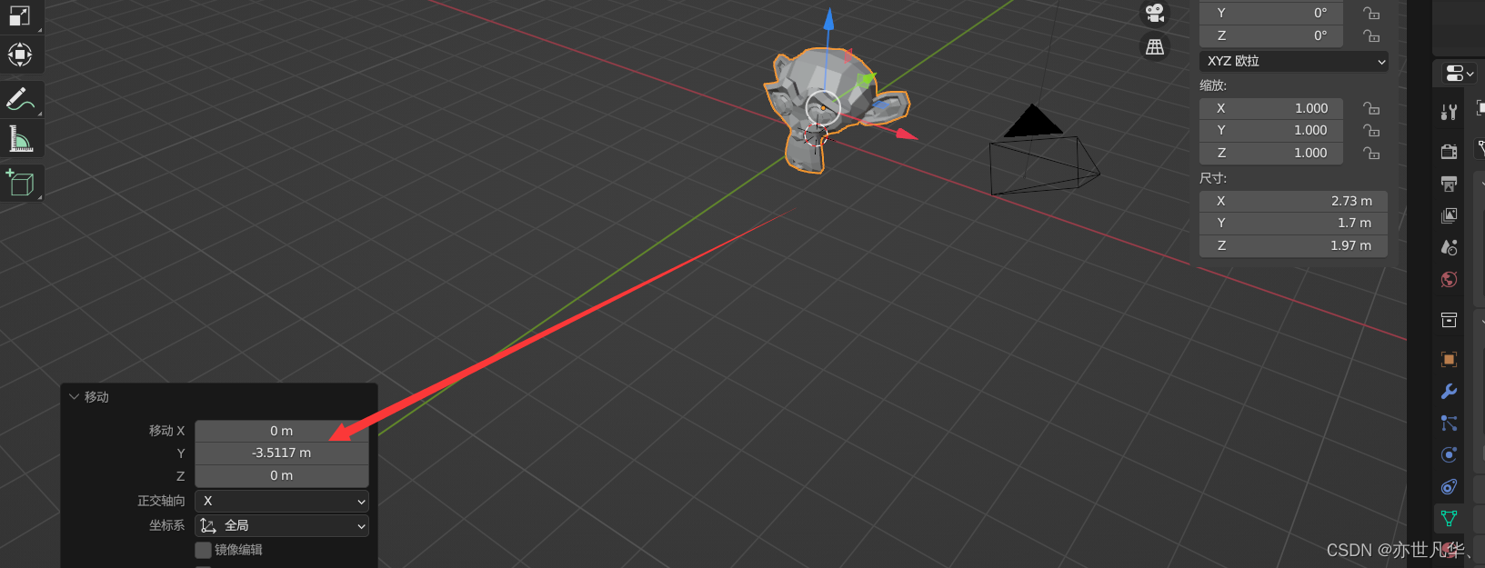Enable the 镜像编辑 checkbox
The height and width of the screenshot is (568, 1485).
point(203,550)
